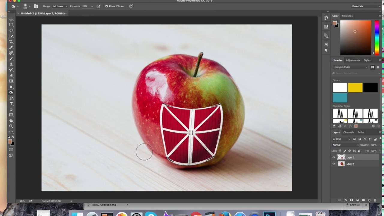Click the Edit Toolbar ellipsis icon
The height and width of the screenshot is (216, 384).
click(x=11, y=132)
